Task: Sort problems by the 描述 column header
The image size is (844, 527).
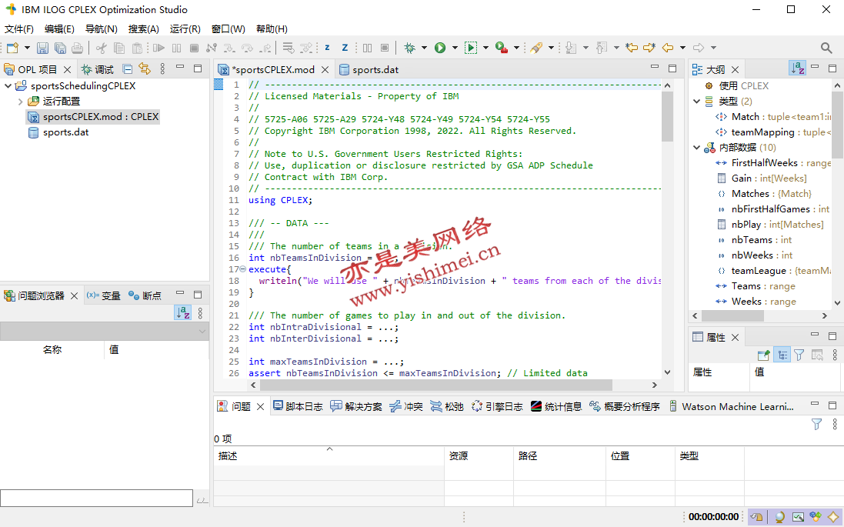Action: [329, 456]
